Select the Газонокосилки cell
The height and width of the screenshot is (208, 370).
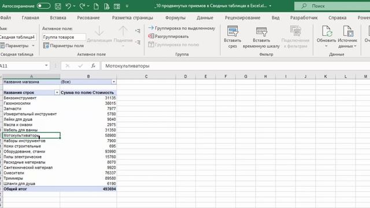pos(31,103)
